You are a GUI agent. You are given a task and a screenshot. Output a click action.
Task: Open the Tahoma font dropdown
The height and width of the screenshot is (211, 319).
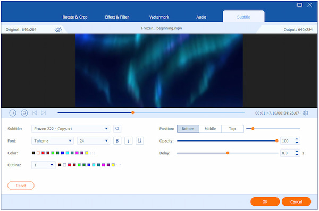pyautogui.click(x=53, y=141)
